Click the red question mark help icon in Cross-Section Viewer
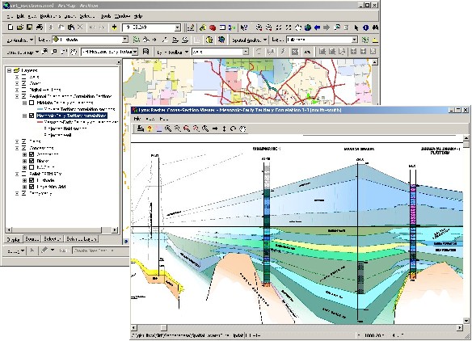The height and width of the screenshot is (341, 472). (150, 128)
